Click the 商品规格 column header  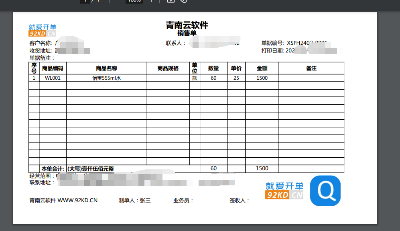click(x=168, y=68)
